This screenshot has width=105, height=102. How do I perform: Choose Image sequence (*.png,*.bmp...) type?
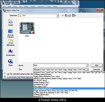coord(69,91)
